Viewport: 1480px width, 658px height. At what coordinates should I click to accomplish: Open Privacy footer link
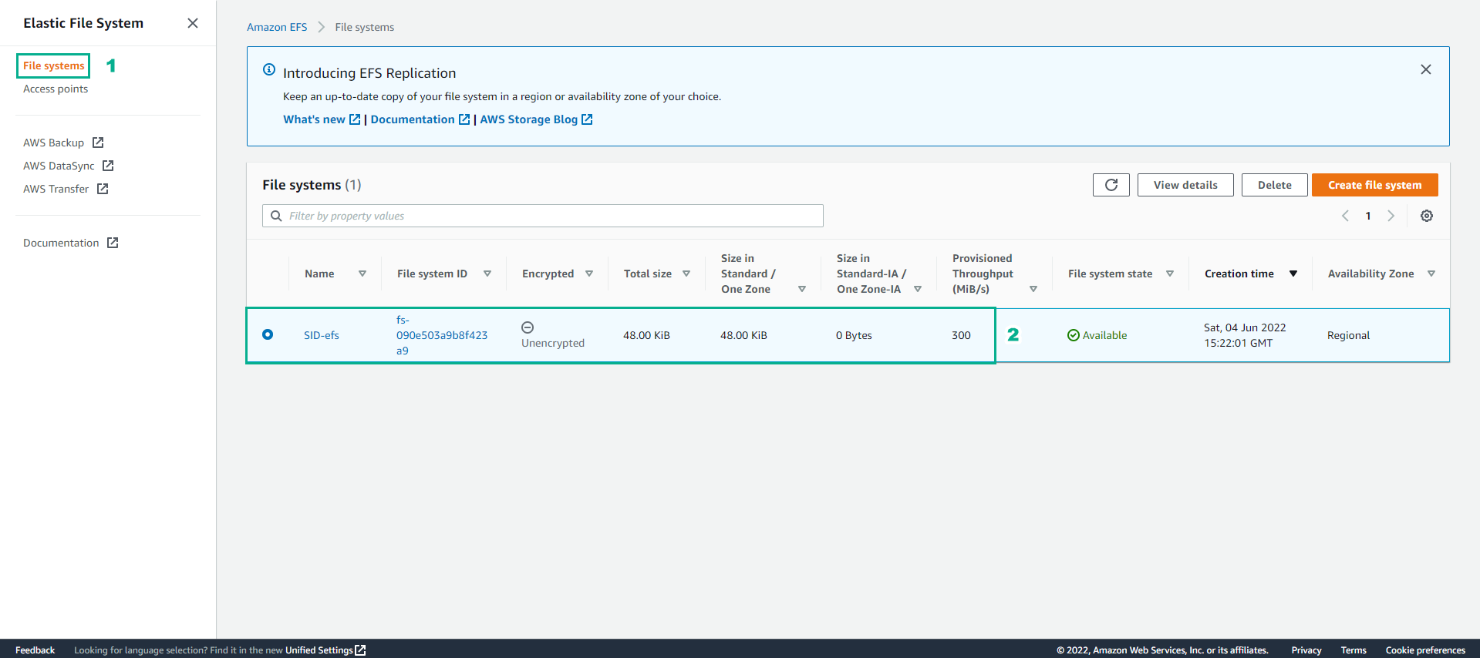(x=1306, y=650)
